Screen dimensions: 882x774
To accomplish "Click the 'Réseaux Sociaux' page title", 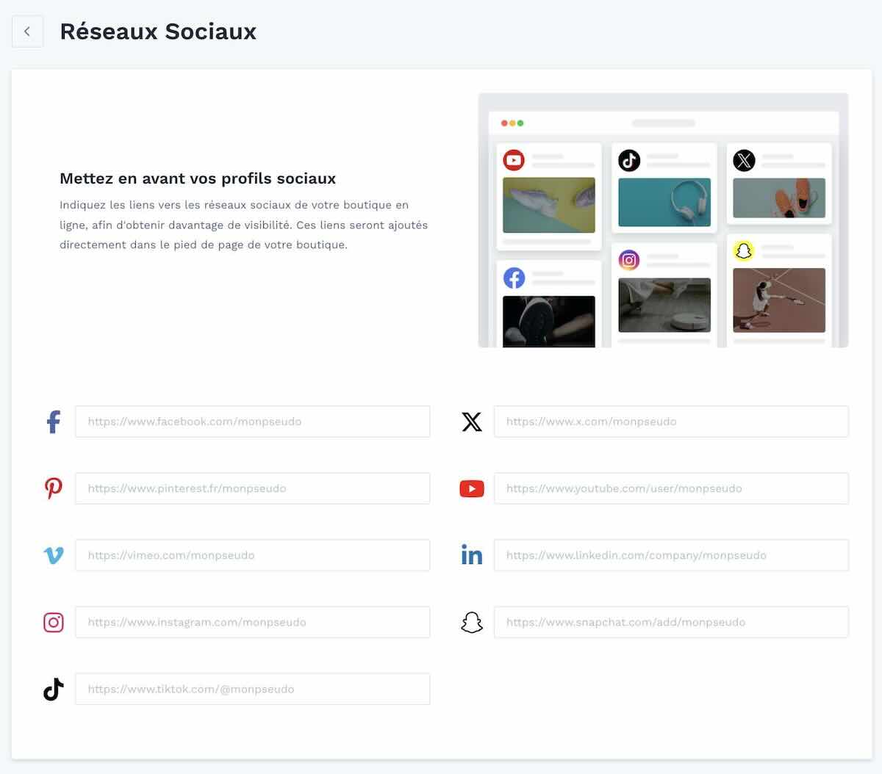I will click(x=158, y=32).
